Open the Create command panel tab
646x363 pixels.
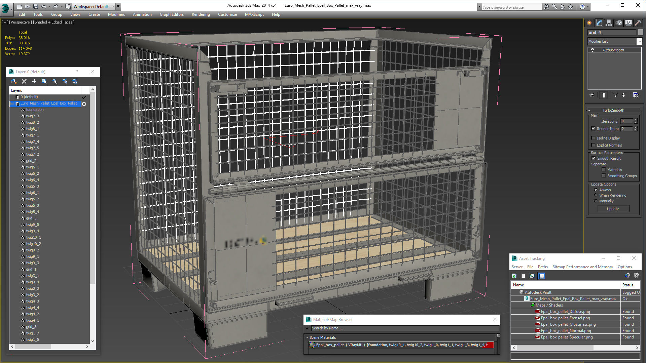click(589, 23)
